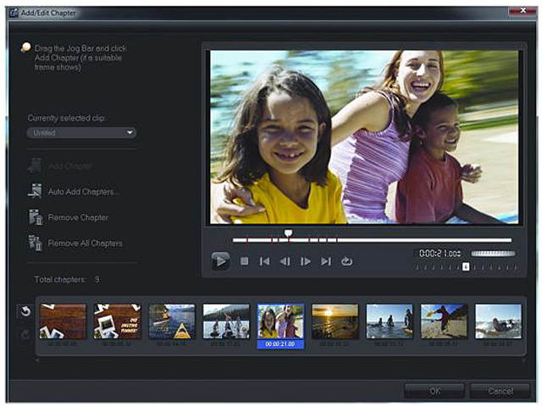542x406 pixels.
Task: Click the Auto Add Chapters icon
Action: [36, 192]
